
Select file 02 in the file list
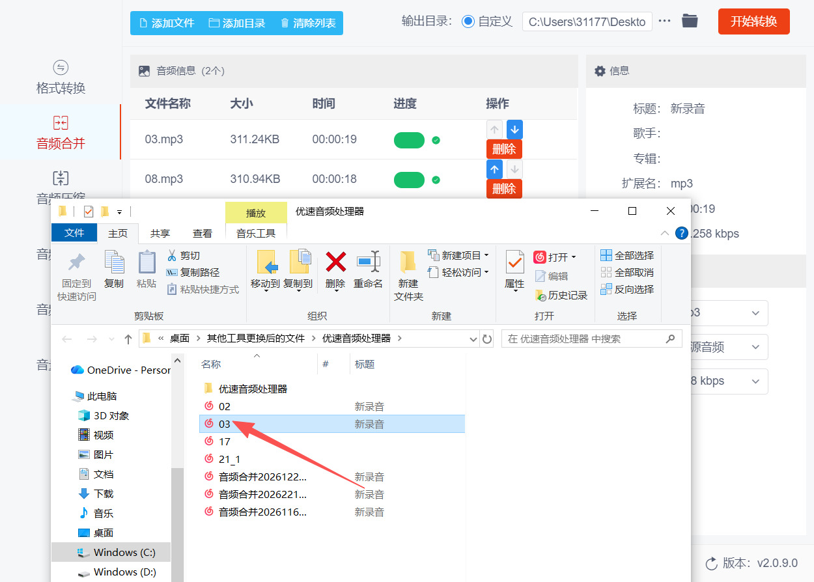225,406
